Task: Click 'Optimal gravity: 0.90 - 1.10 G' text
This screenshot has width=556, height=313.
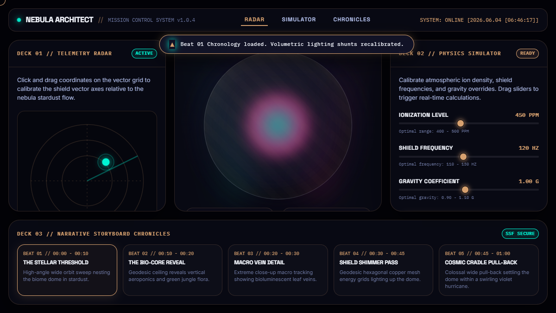Action: tap(436, 198)
